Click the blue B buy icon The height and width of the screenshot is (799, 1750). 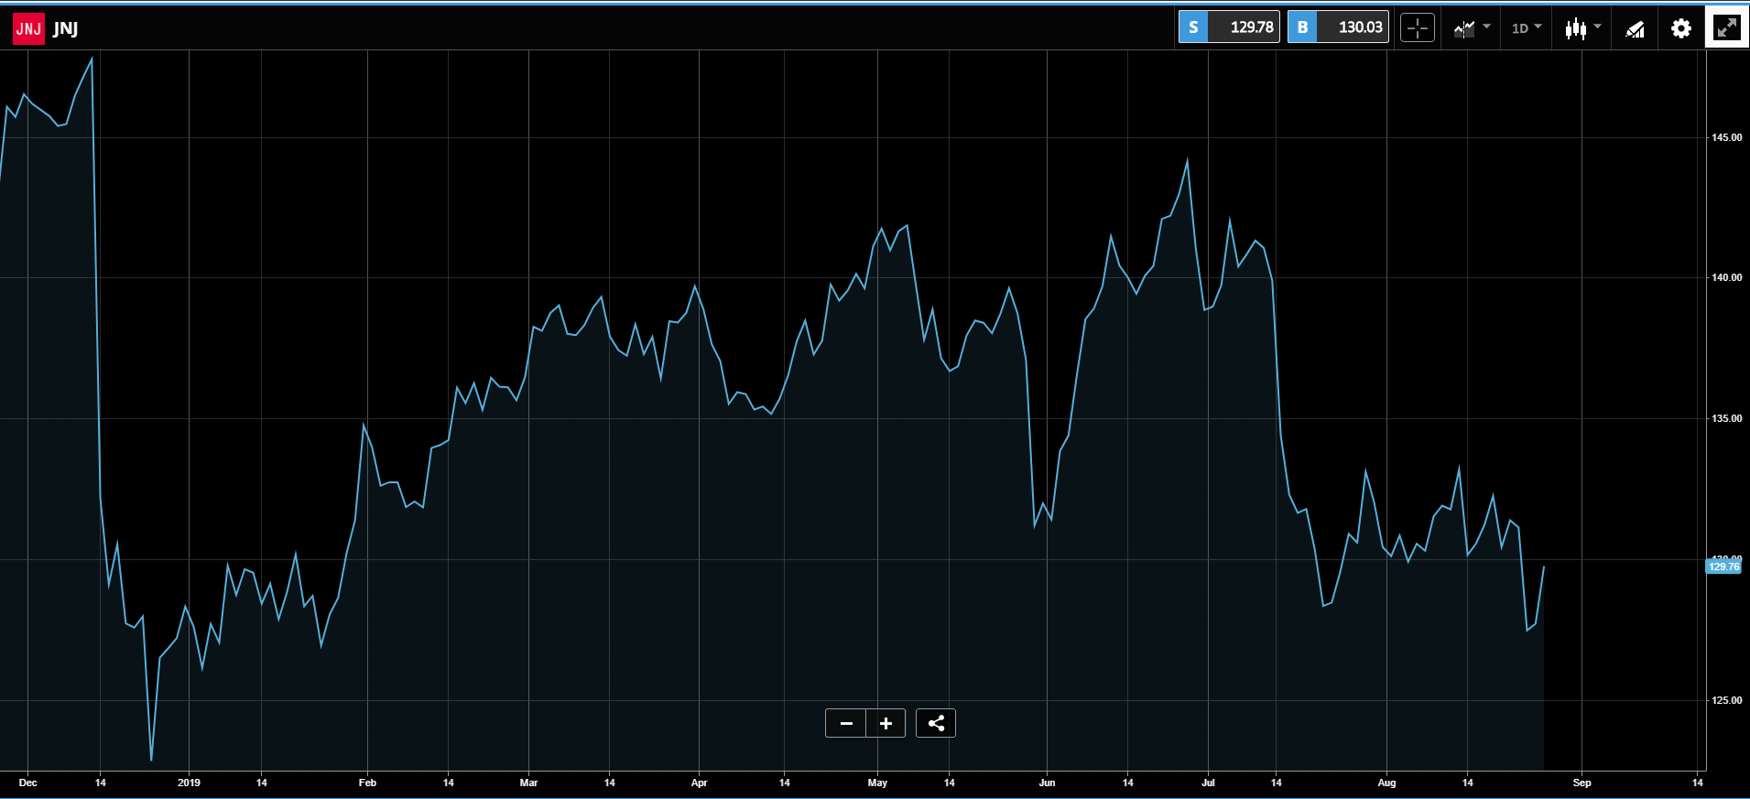coord(1302,27)
